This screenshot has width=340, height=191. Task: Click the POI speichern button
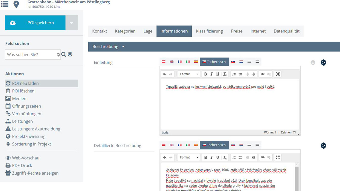click(35, 23)
